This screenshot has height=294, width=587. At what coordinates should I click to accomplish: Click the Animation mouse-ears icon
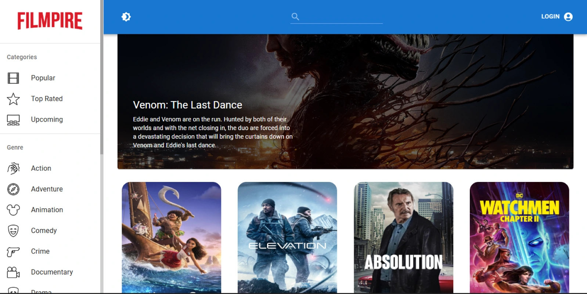click(13, 210)
